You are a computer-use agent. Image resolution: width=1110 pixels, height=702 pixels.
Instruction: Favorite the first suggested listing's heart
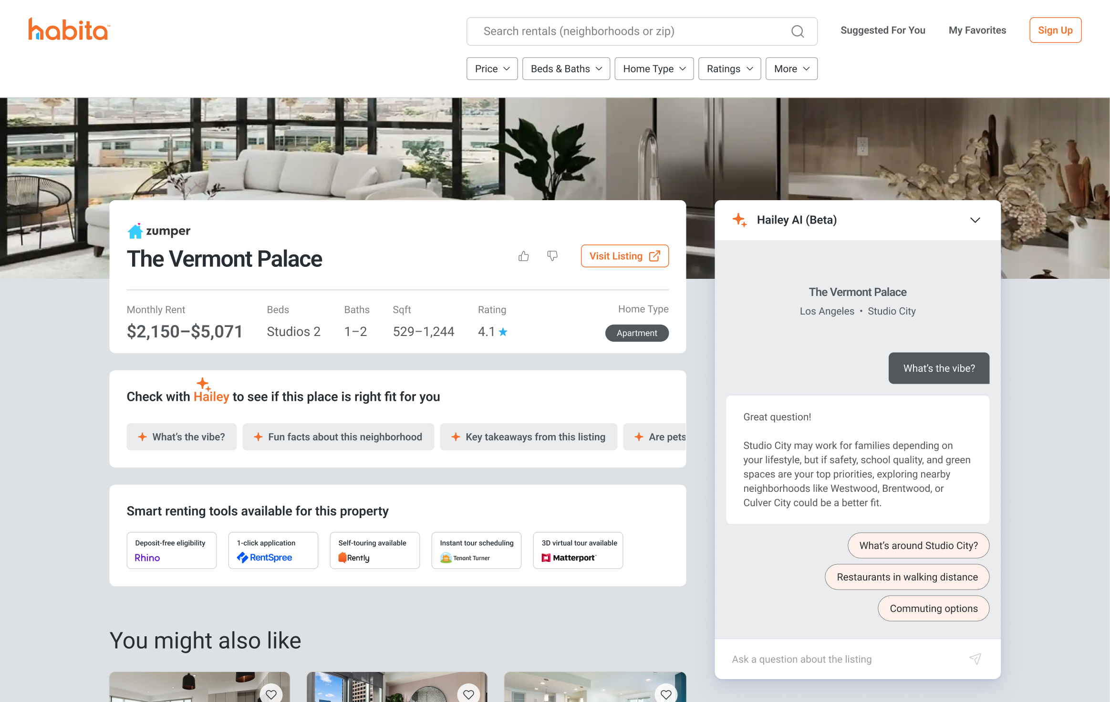click(271, 694)
